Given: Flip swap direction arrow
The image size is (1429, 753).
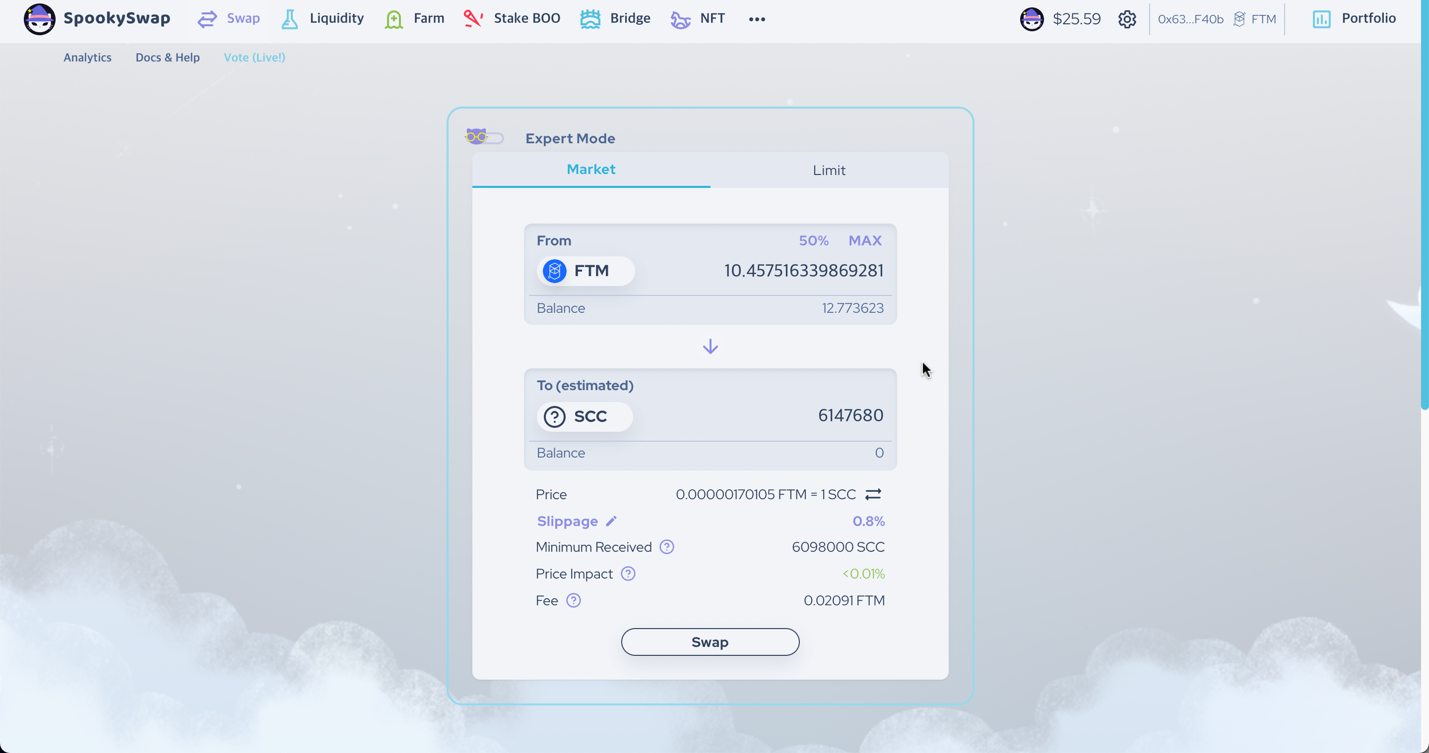Looking at the screenshot, I should click(x=710, y=347).
